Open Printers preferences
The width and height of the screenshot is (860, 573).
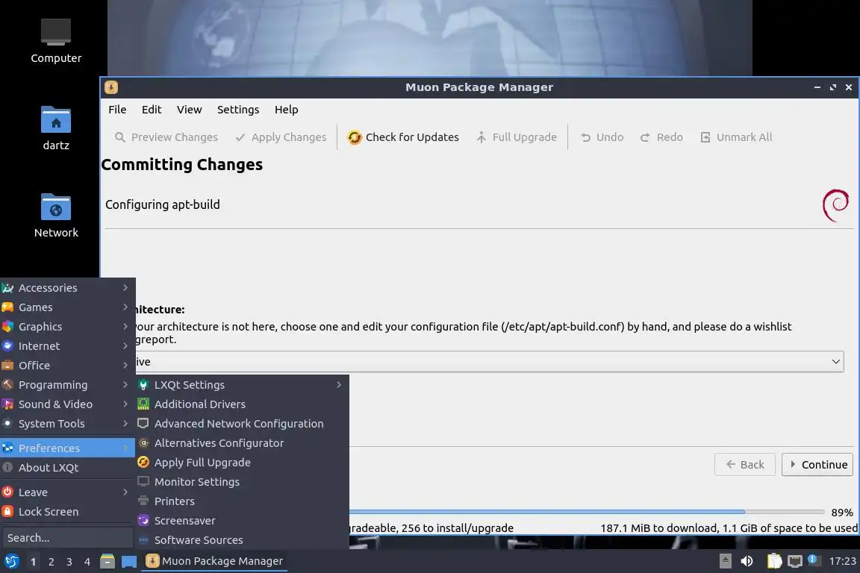click(243, 501)
